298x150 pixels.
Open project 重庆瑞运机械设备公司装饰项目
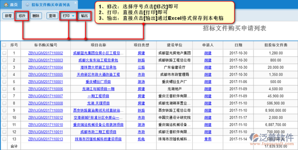98,125
